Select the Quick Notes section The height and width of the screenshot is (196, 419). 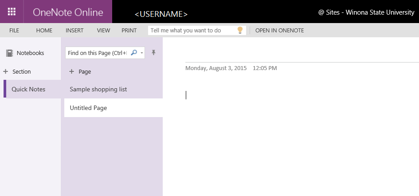[28, 89]
